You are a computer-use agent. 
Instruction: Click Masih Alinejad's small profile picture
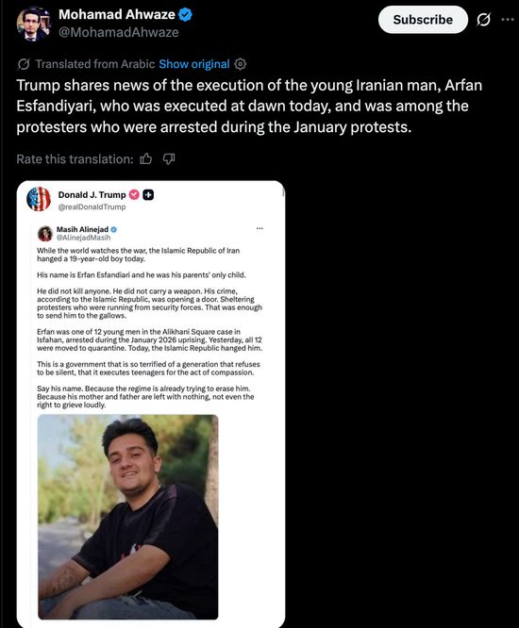[x=45, y=234]
